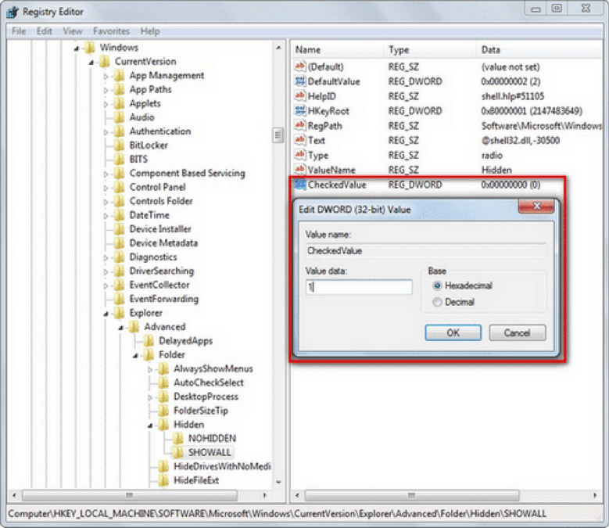Viewport: 609px width, 528px height.
Task: Click the Value data input field
Action: [359, 287]
